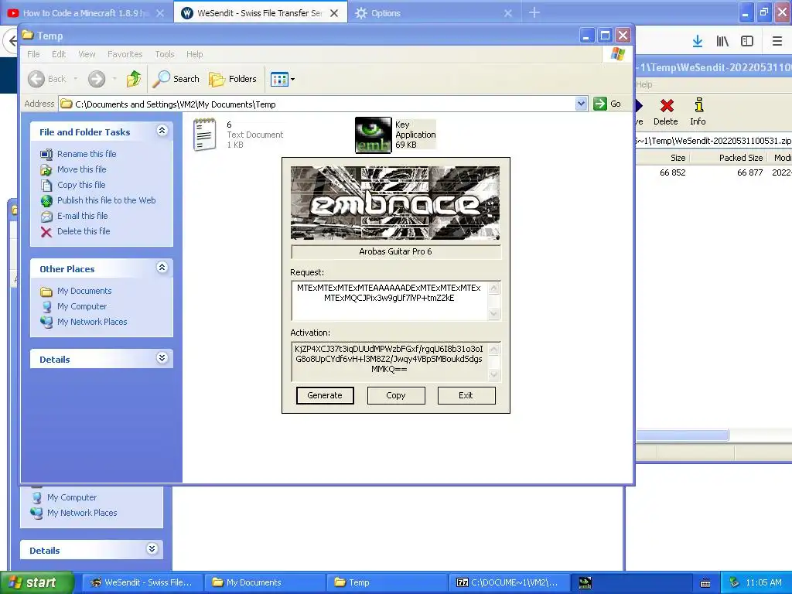Click the Copy button in keygen dialog
Image resolution: width=792 pixels, height=594 pixels.
click(396, 395)
